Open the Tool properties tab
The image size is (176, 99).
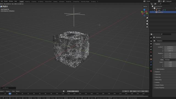pyautogui.click(x=151, y=38)
